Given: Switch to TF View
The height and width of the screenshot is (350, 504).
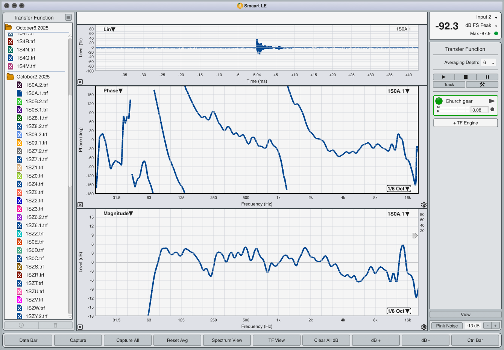Looking at the screenshot, I should (x=276, y=340).
